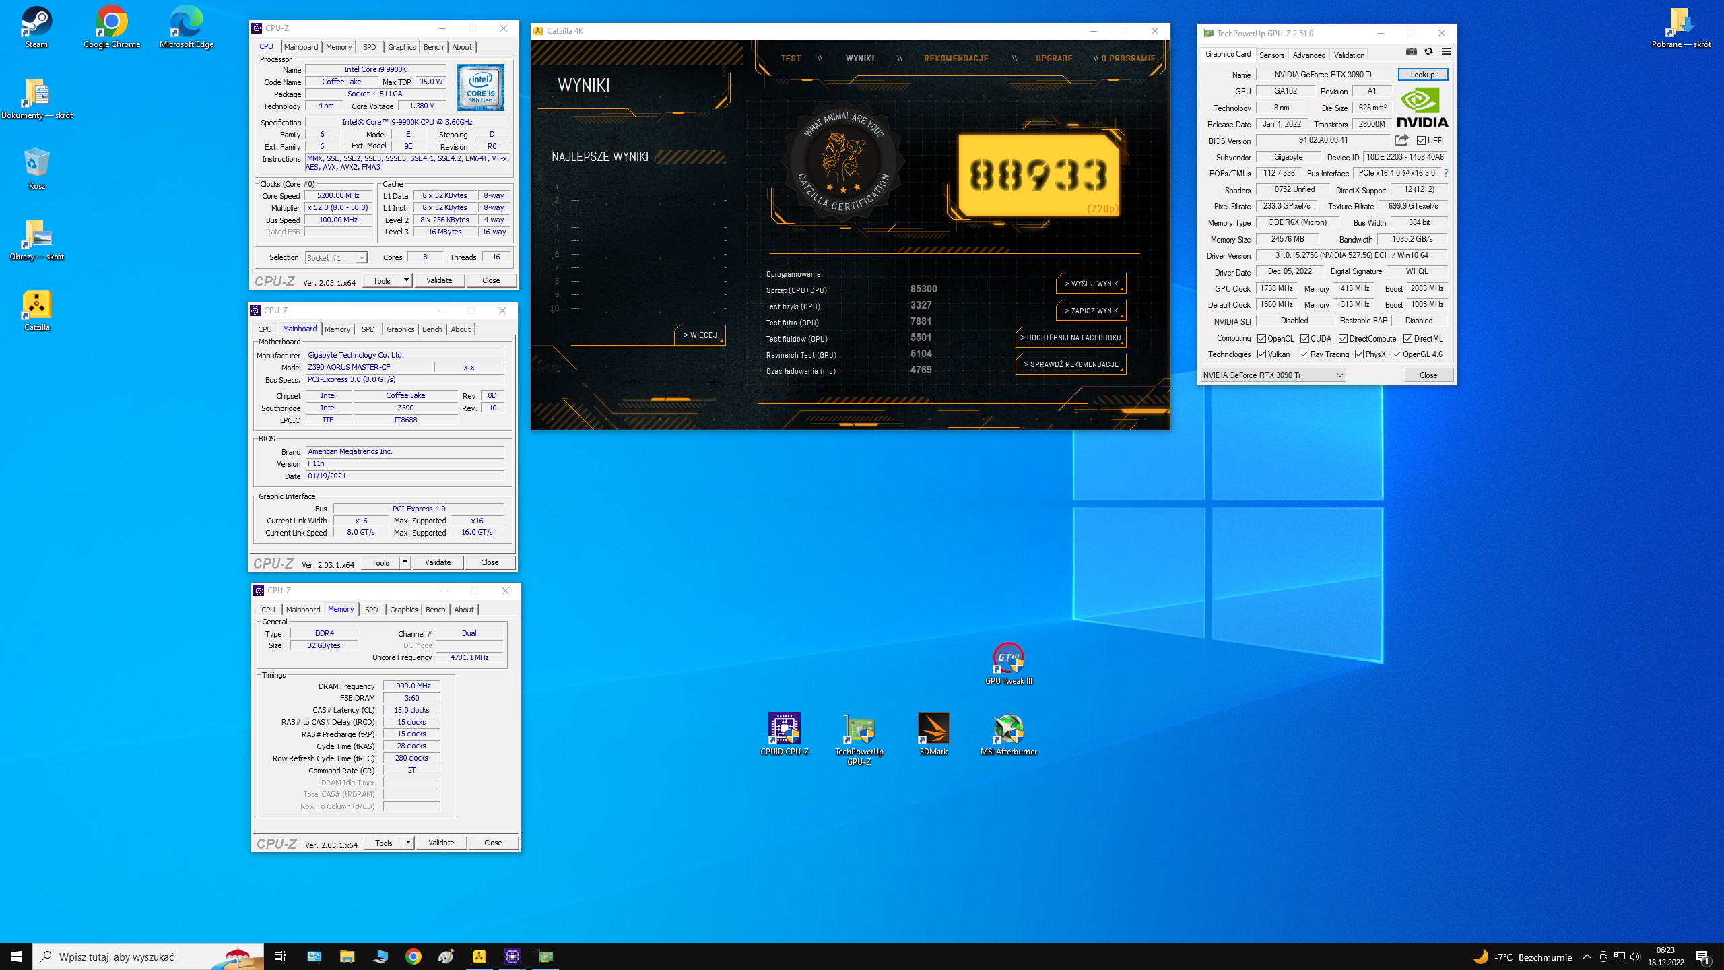The width and height of the screenshot is (1724, 970).
Task: Click the GPU-Z refresh icon
Action: 1428,52
